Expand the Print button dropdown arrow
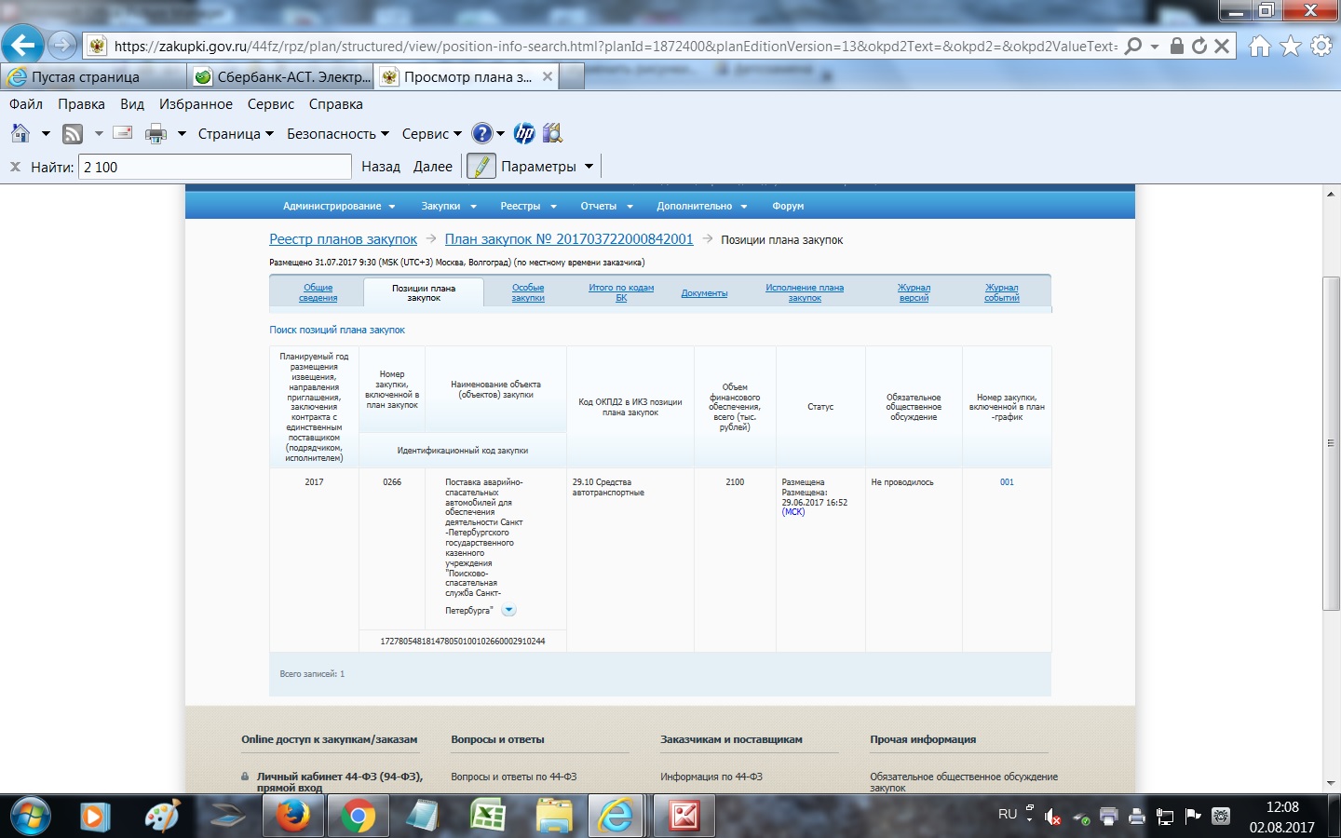Screen dimensions: 1341x838 click(x=182, y=134)
